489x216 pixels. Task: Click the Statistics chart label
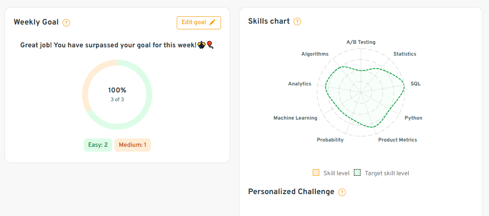coord(404,54)
